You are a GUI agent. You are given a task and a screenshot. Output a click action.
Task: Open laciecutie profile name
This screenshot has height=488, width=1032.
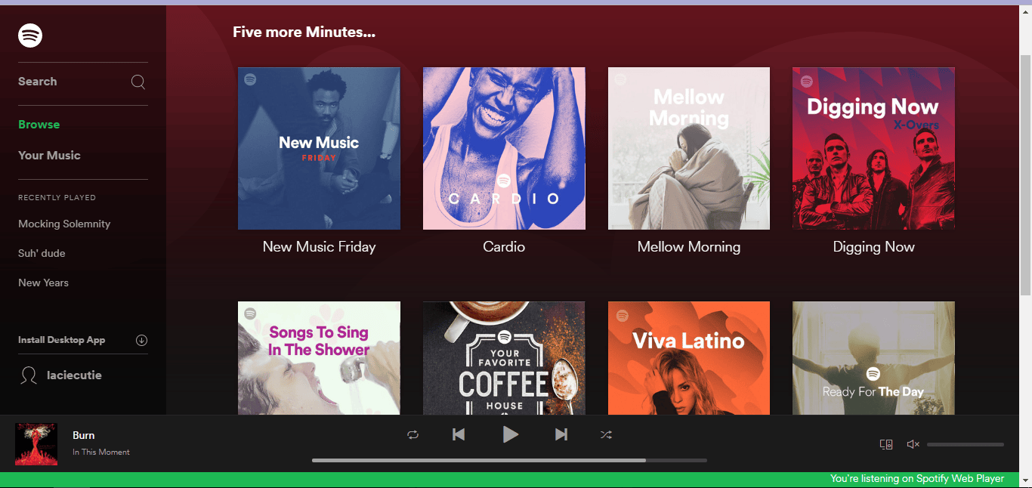(x=74, y=375)
